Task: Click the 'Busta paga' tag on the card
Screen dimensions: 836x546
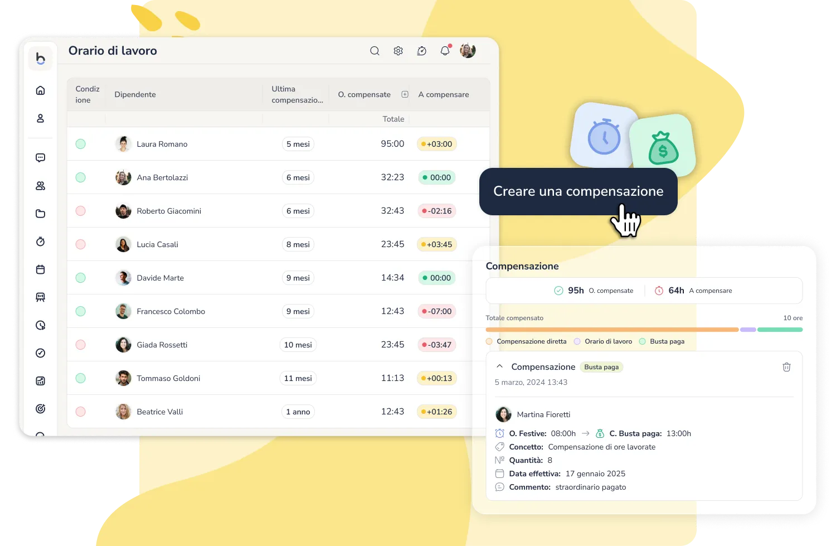Action: click(601, 367)
